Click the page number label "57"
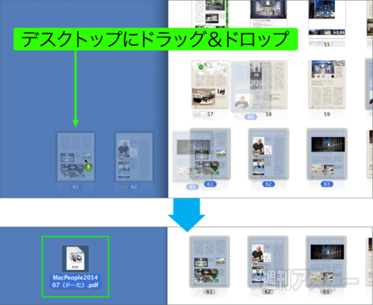This screenshot has height=305, width=373. click(210, 114)
